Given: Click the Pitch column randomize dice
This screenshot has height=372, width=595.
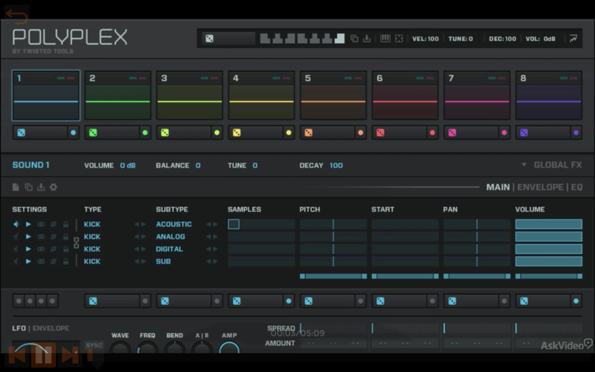Looking at the screenshot, I should [309, 301].
